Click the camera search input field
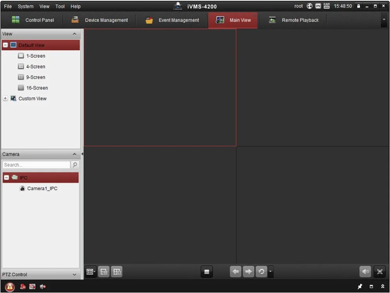 (36, 164)
